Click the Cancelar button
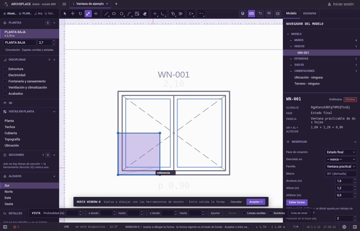This screenshot has width=360, height=231. [236, 202]
